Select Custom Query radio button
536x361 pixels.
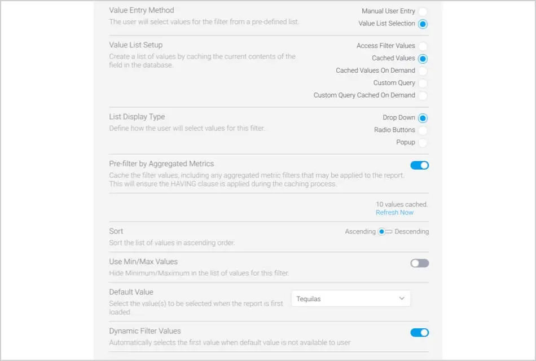pos(423,83)
